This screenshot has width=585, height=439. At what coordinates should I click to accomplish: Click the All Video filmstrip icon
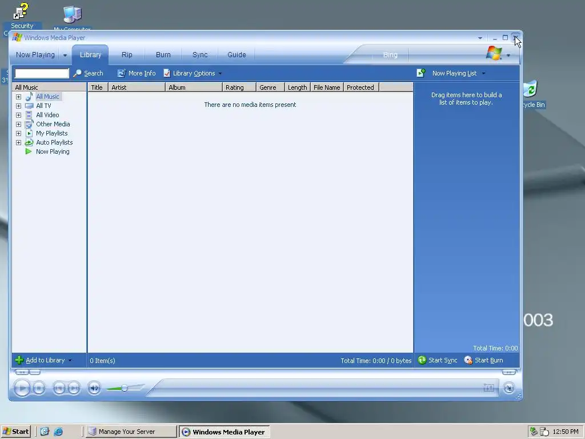[29, 115]
